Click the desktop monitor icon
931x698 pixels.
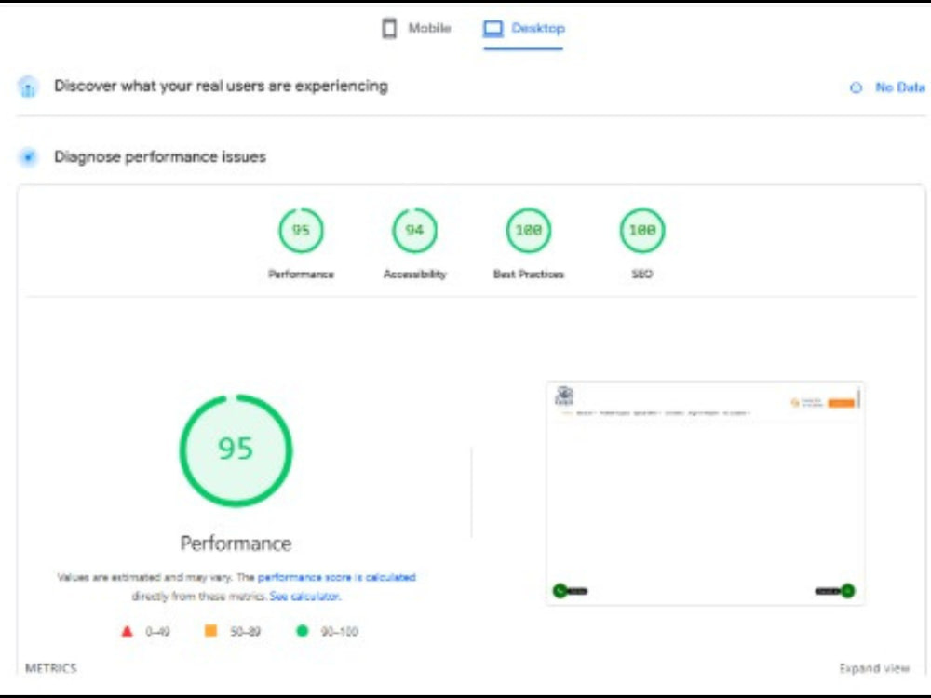(x=492, y=28)
